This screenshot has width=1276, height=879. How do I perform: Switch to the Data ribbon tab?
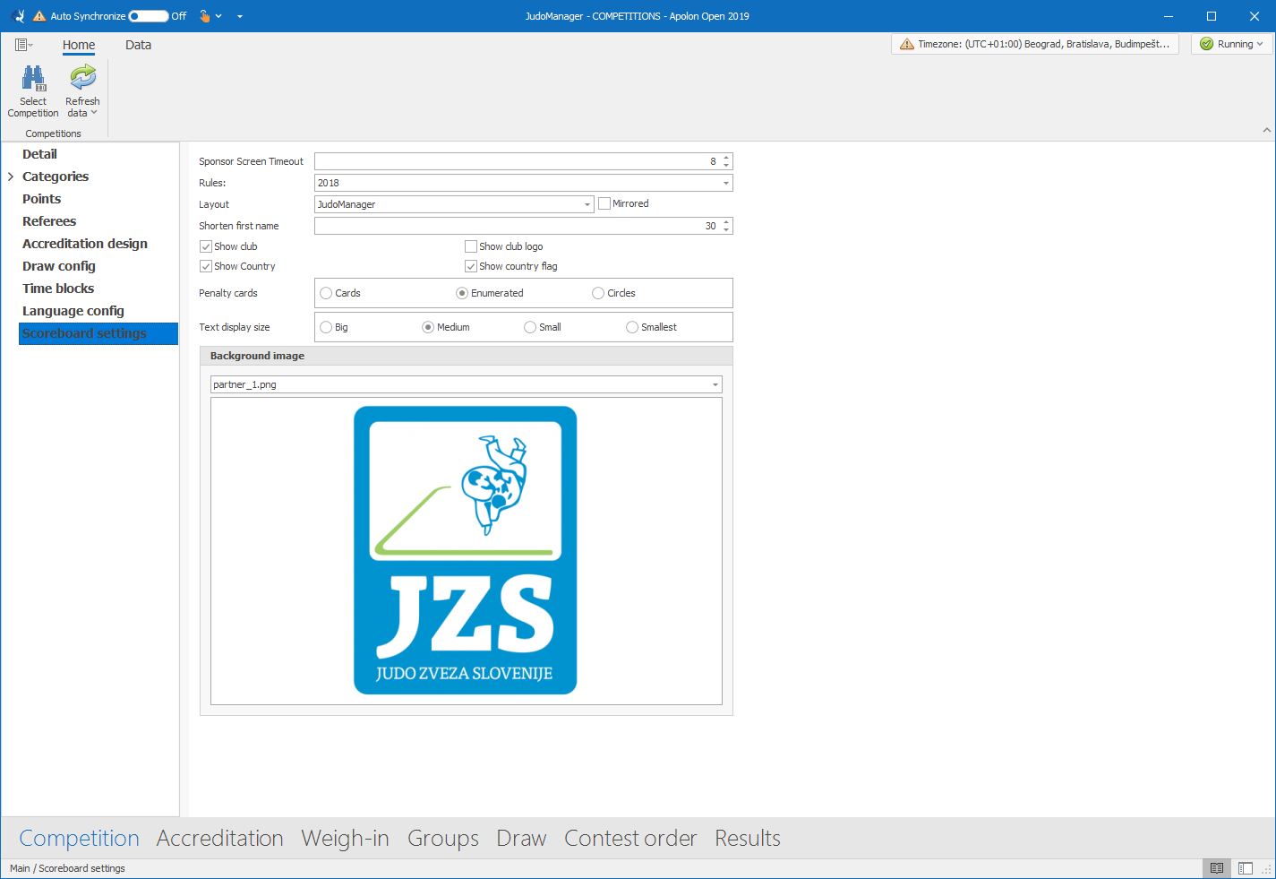click(138, 45)
